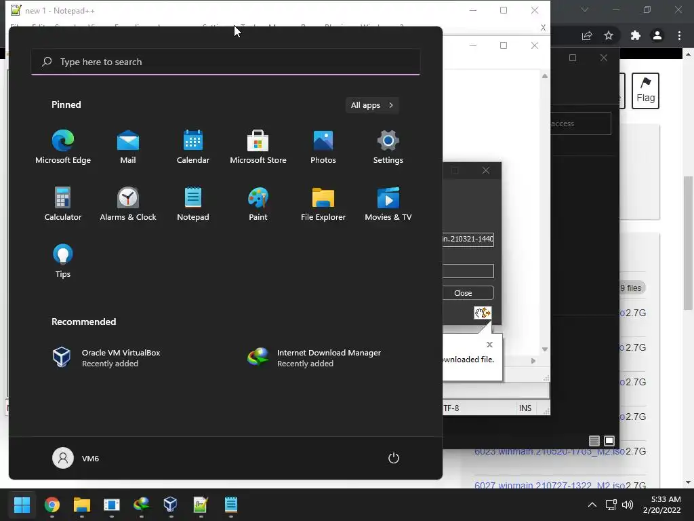Dismiss the downloaded file tooltip
The width and height of the screenshot is (694, 521).
tap(489, 345)
